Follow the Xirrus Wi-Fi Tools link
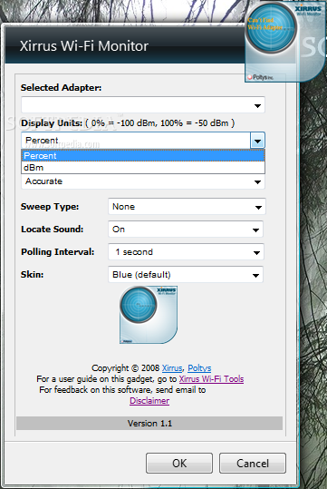Image resolution: width=327 pixels, height=489 pixels. coord(211,379)
